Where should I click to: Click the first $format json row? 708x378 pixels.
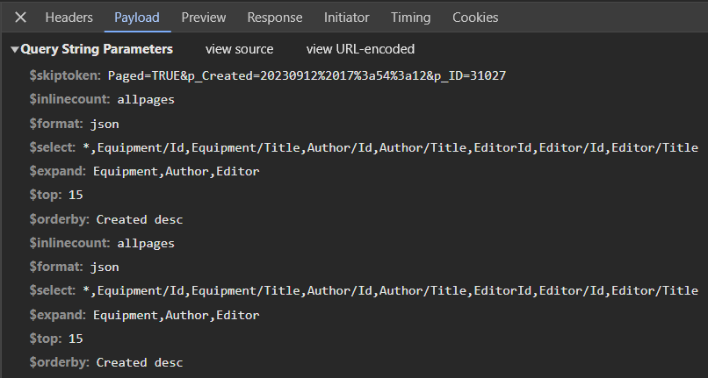[x=74, y=124]
